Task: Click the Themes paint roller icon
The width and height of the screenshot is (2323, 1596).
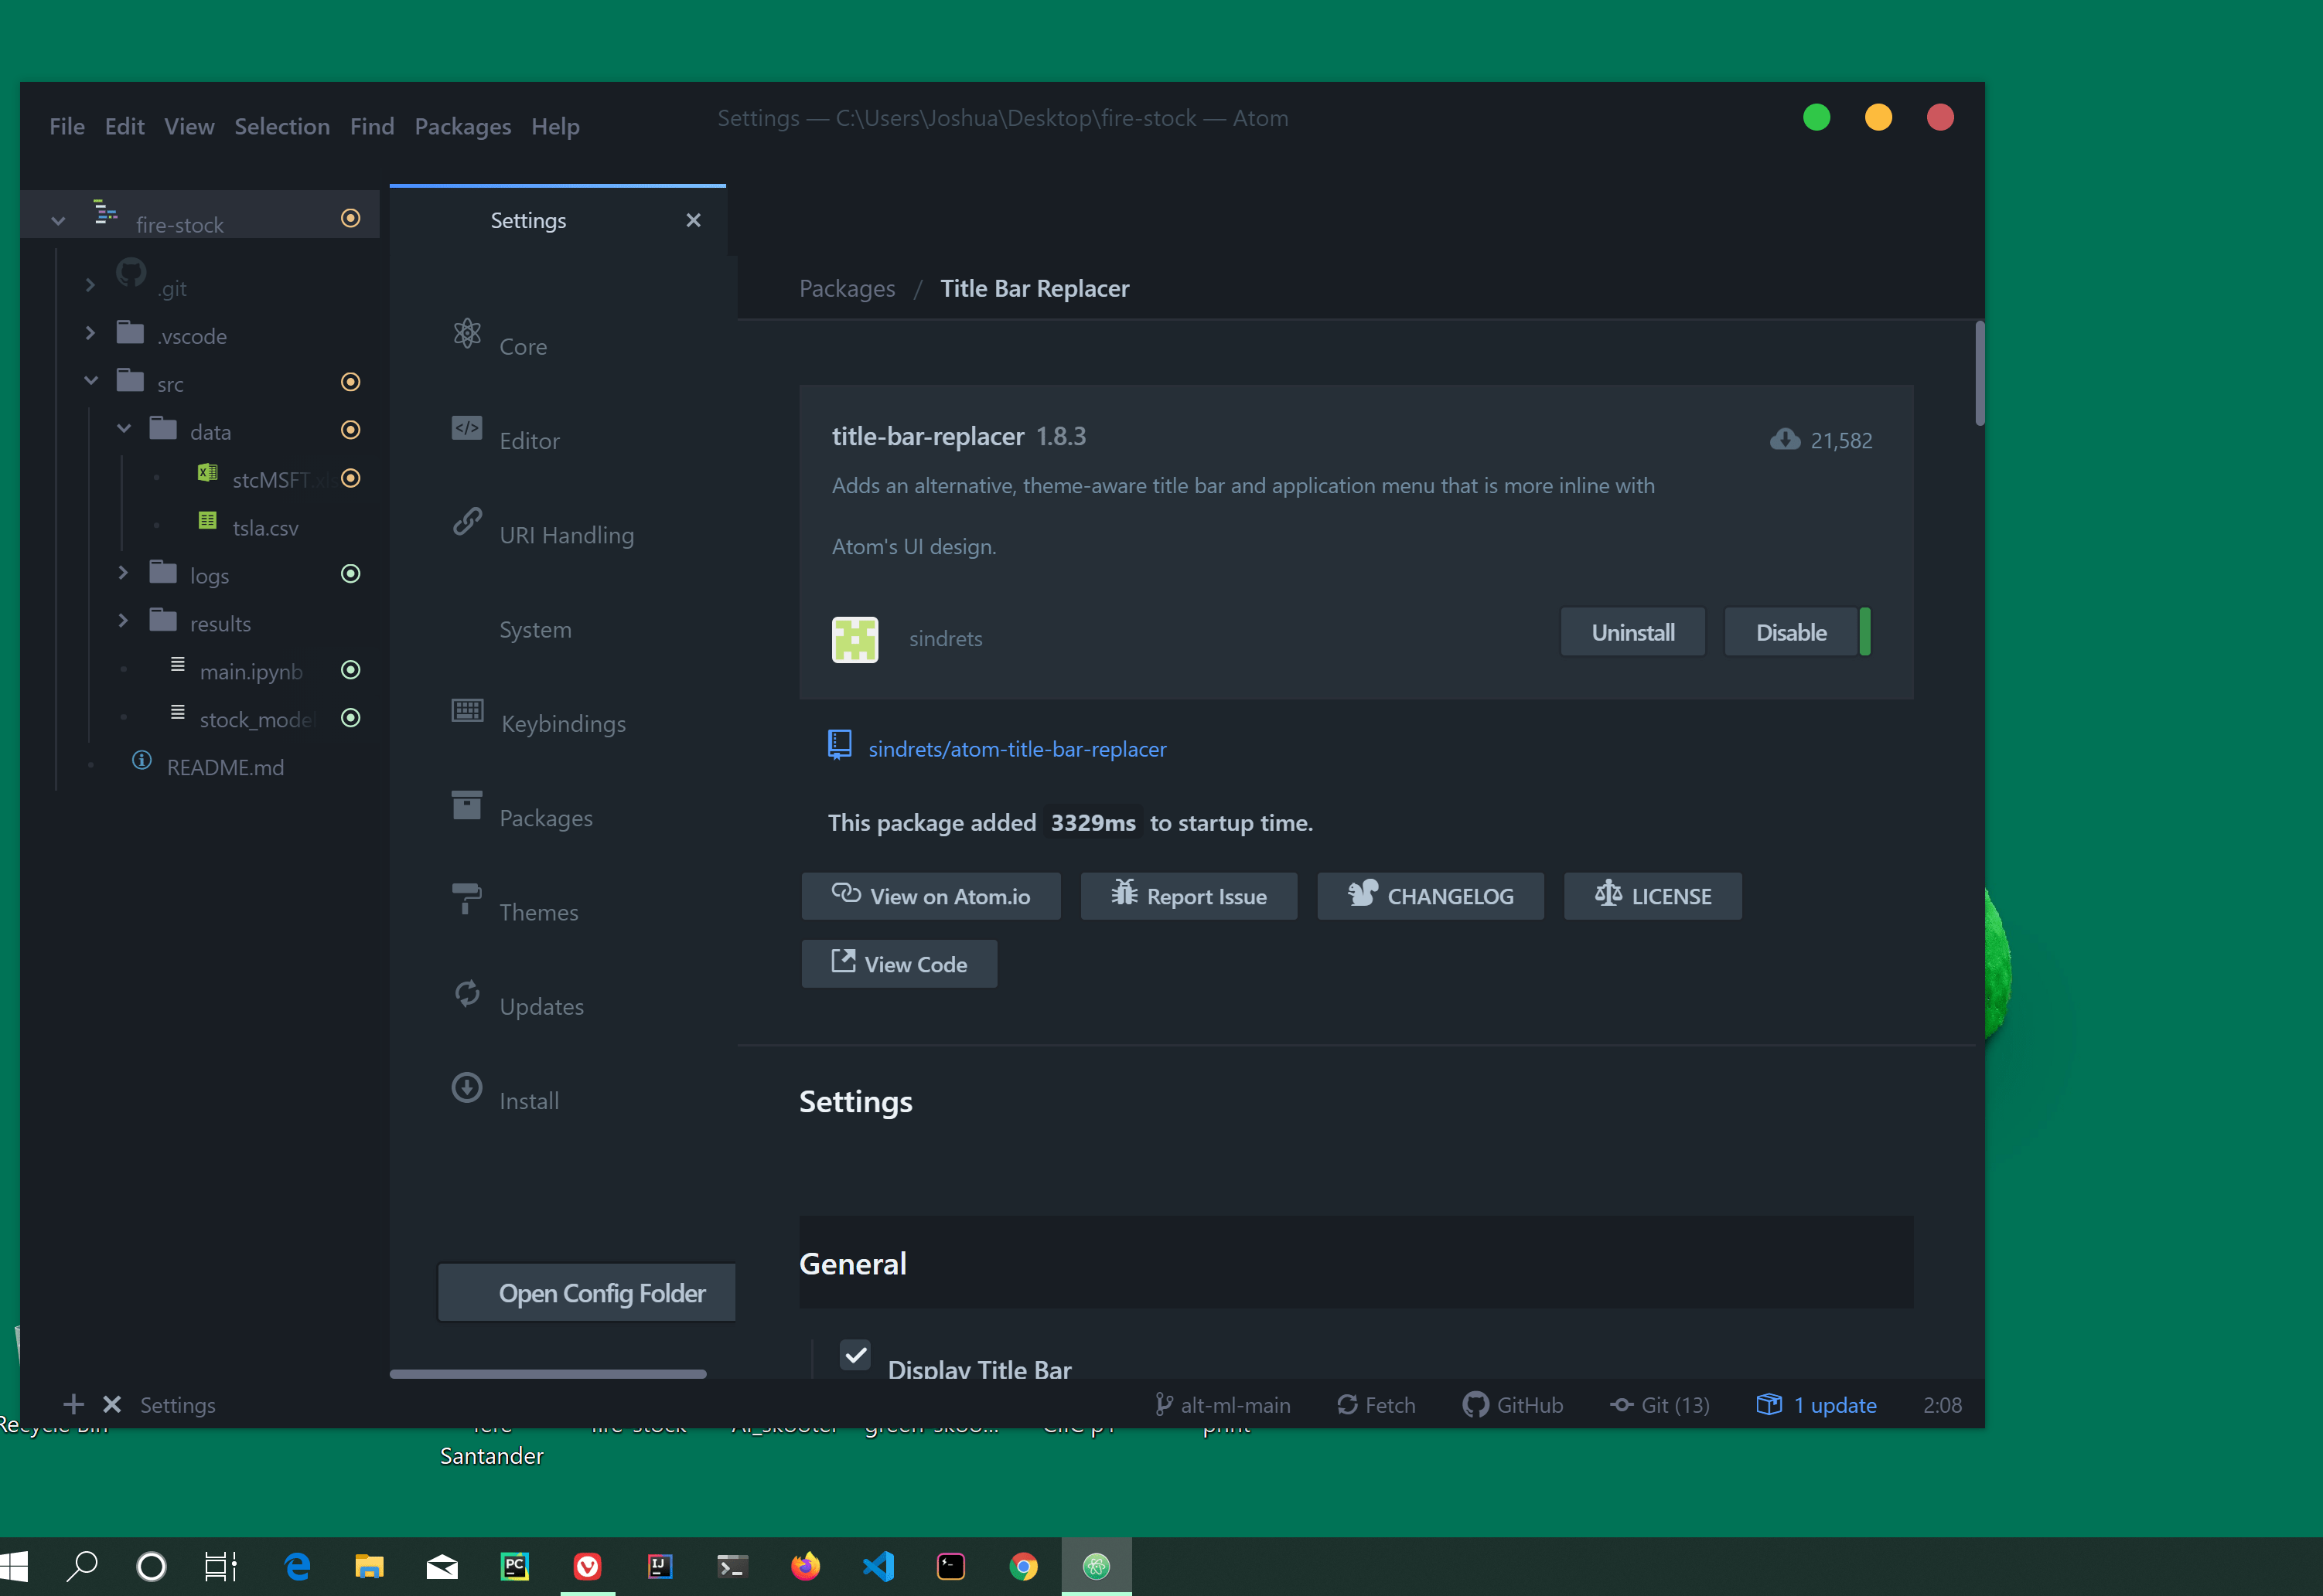Action: coord(467,898)
